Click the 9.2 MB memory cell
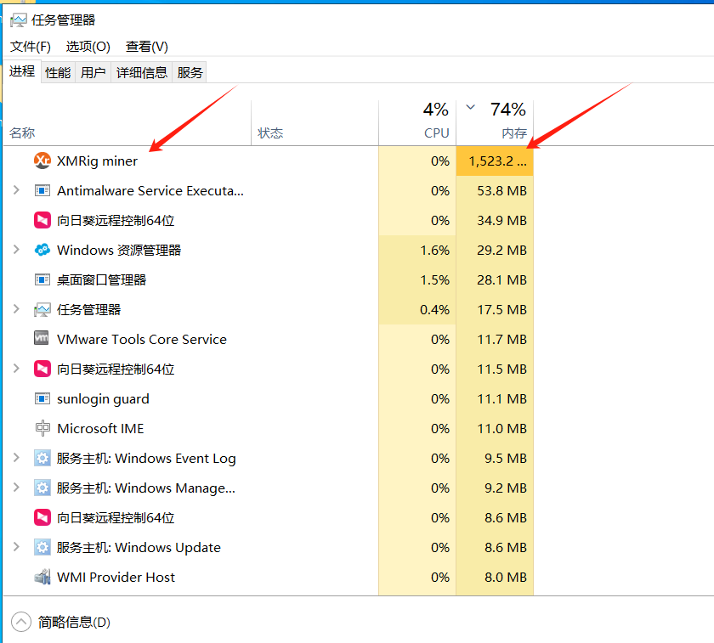The height and width of the screenshot is (643, 714). click(x=495, y=488)
